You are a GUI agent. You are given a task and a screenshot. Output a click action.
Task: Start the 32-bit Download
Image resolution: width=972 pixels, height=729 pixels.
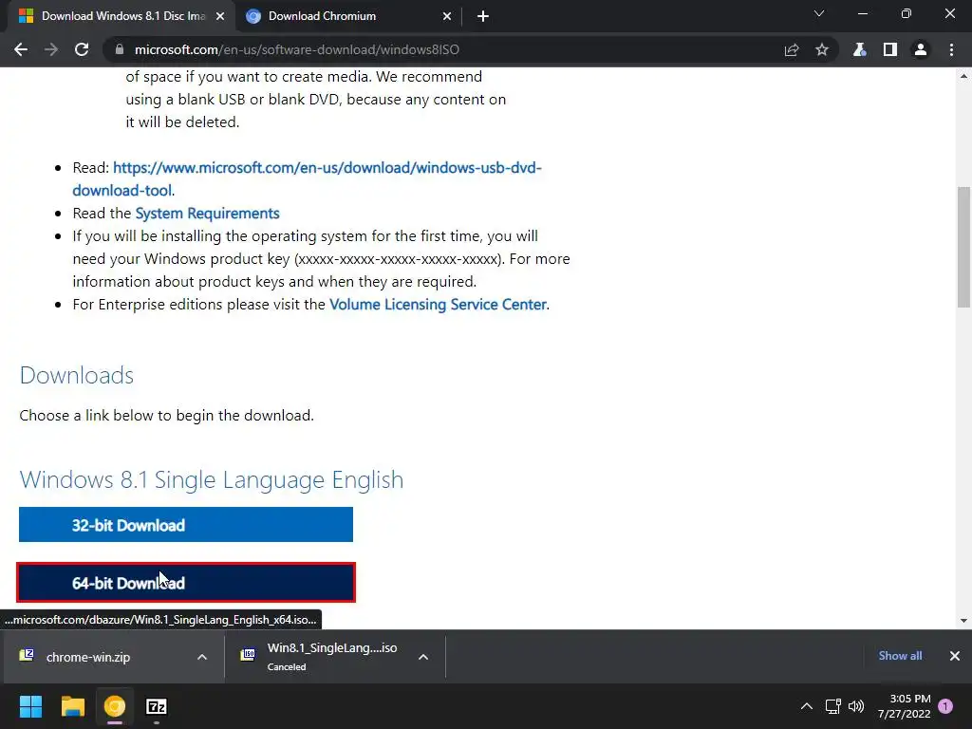point(186,524)
